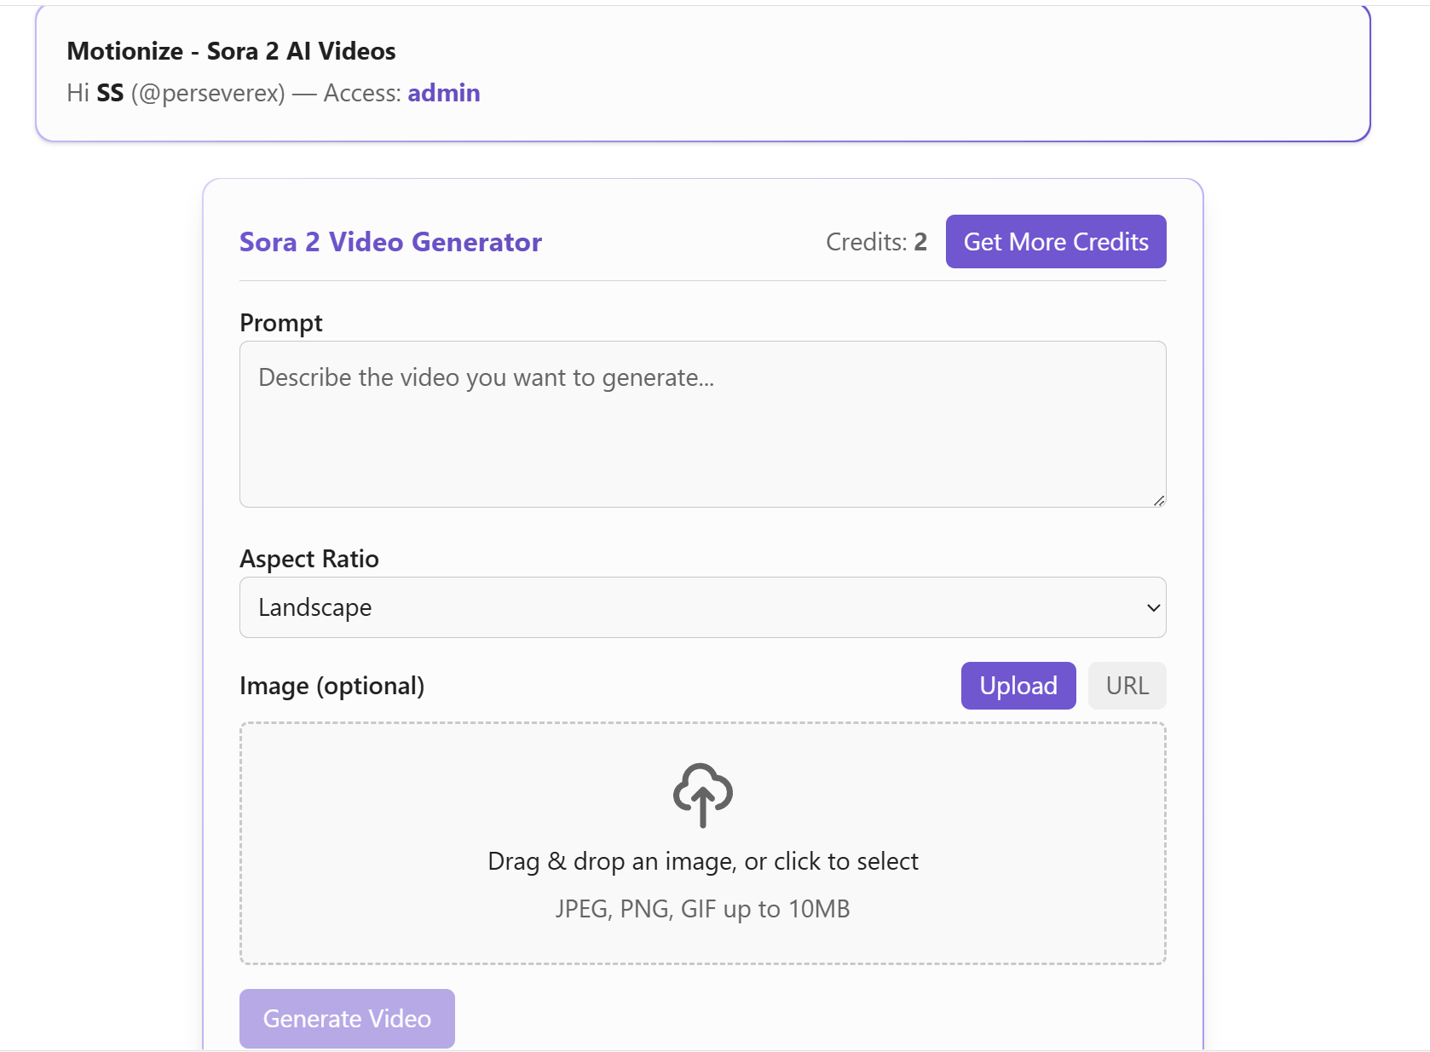1430x1052 pixels.
Task: Open the admin access link
Action: 444,93
